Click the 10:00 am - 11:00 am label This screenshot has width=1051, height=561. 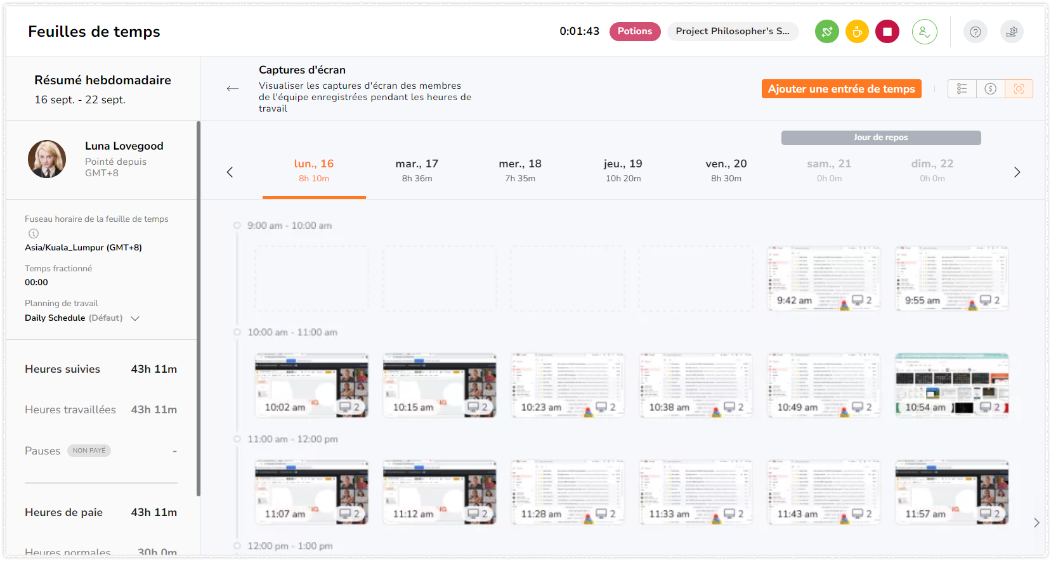292,332
